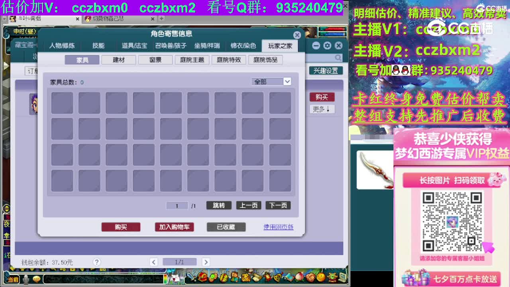Screen dimensions: 510x287
Task: Click the microphone icon in chat bar
Action: pos(26,279)
